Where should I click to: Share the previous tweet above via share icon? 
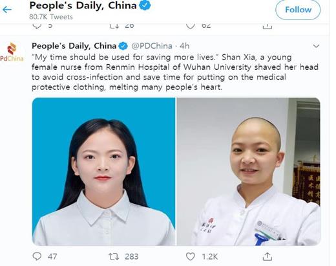(268, 27)
